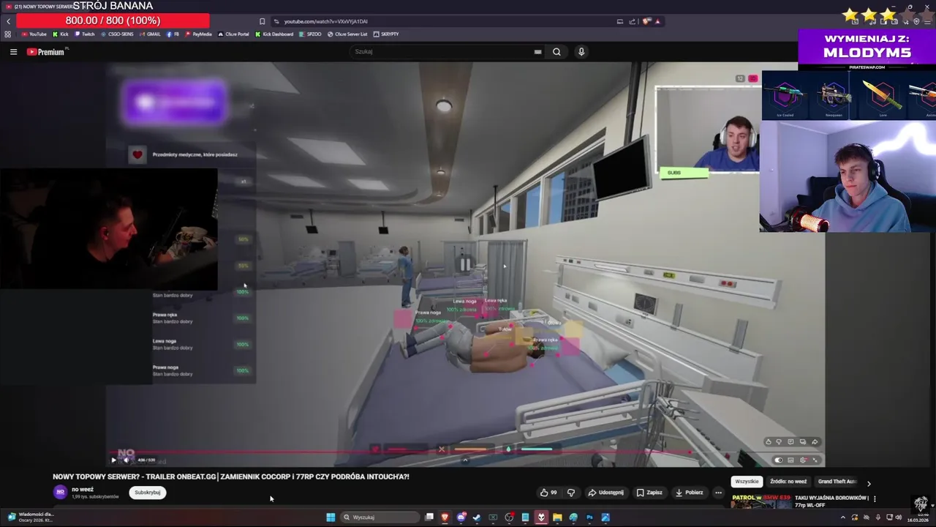
Task: Click the YouTube search magnifier button
Action: point(556,52)
